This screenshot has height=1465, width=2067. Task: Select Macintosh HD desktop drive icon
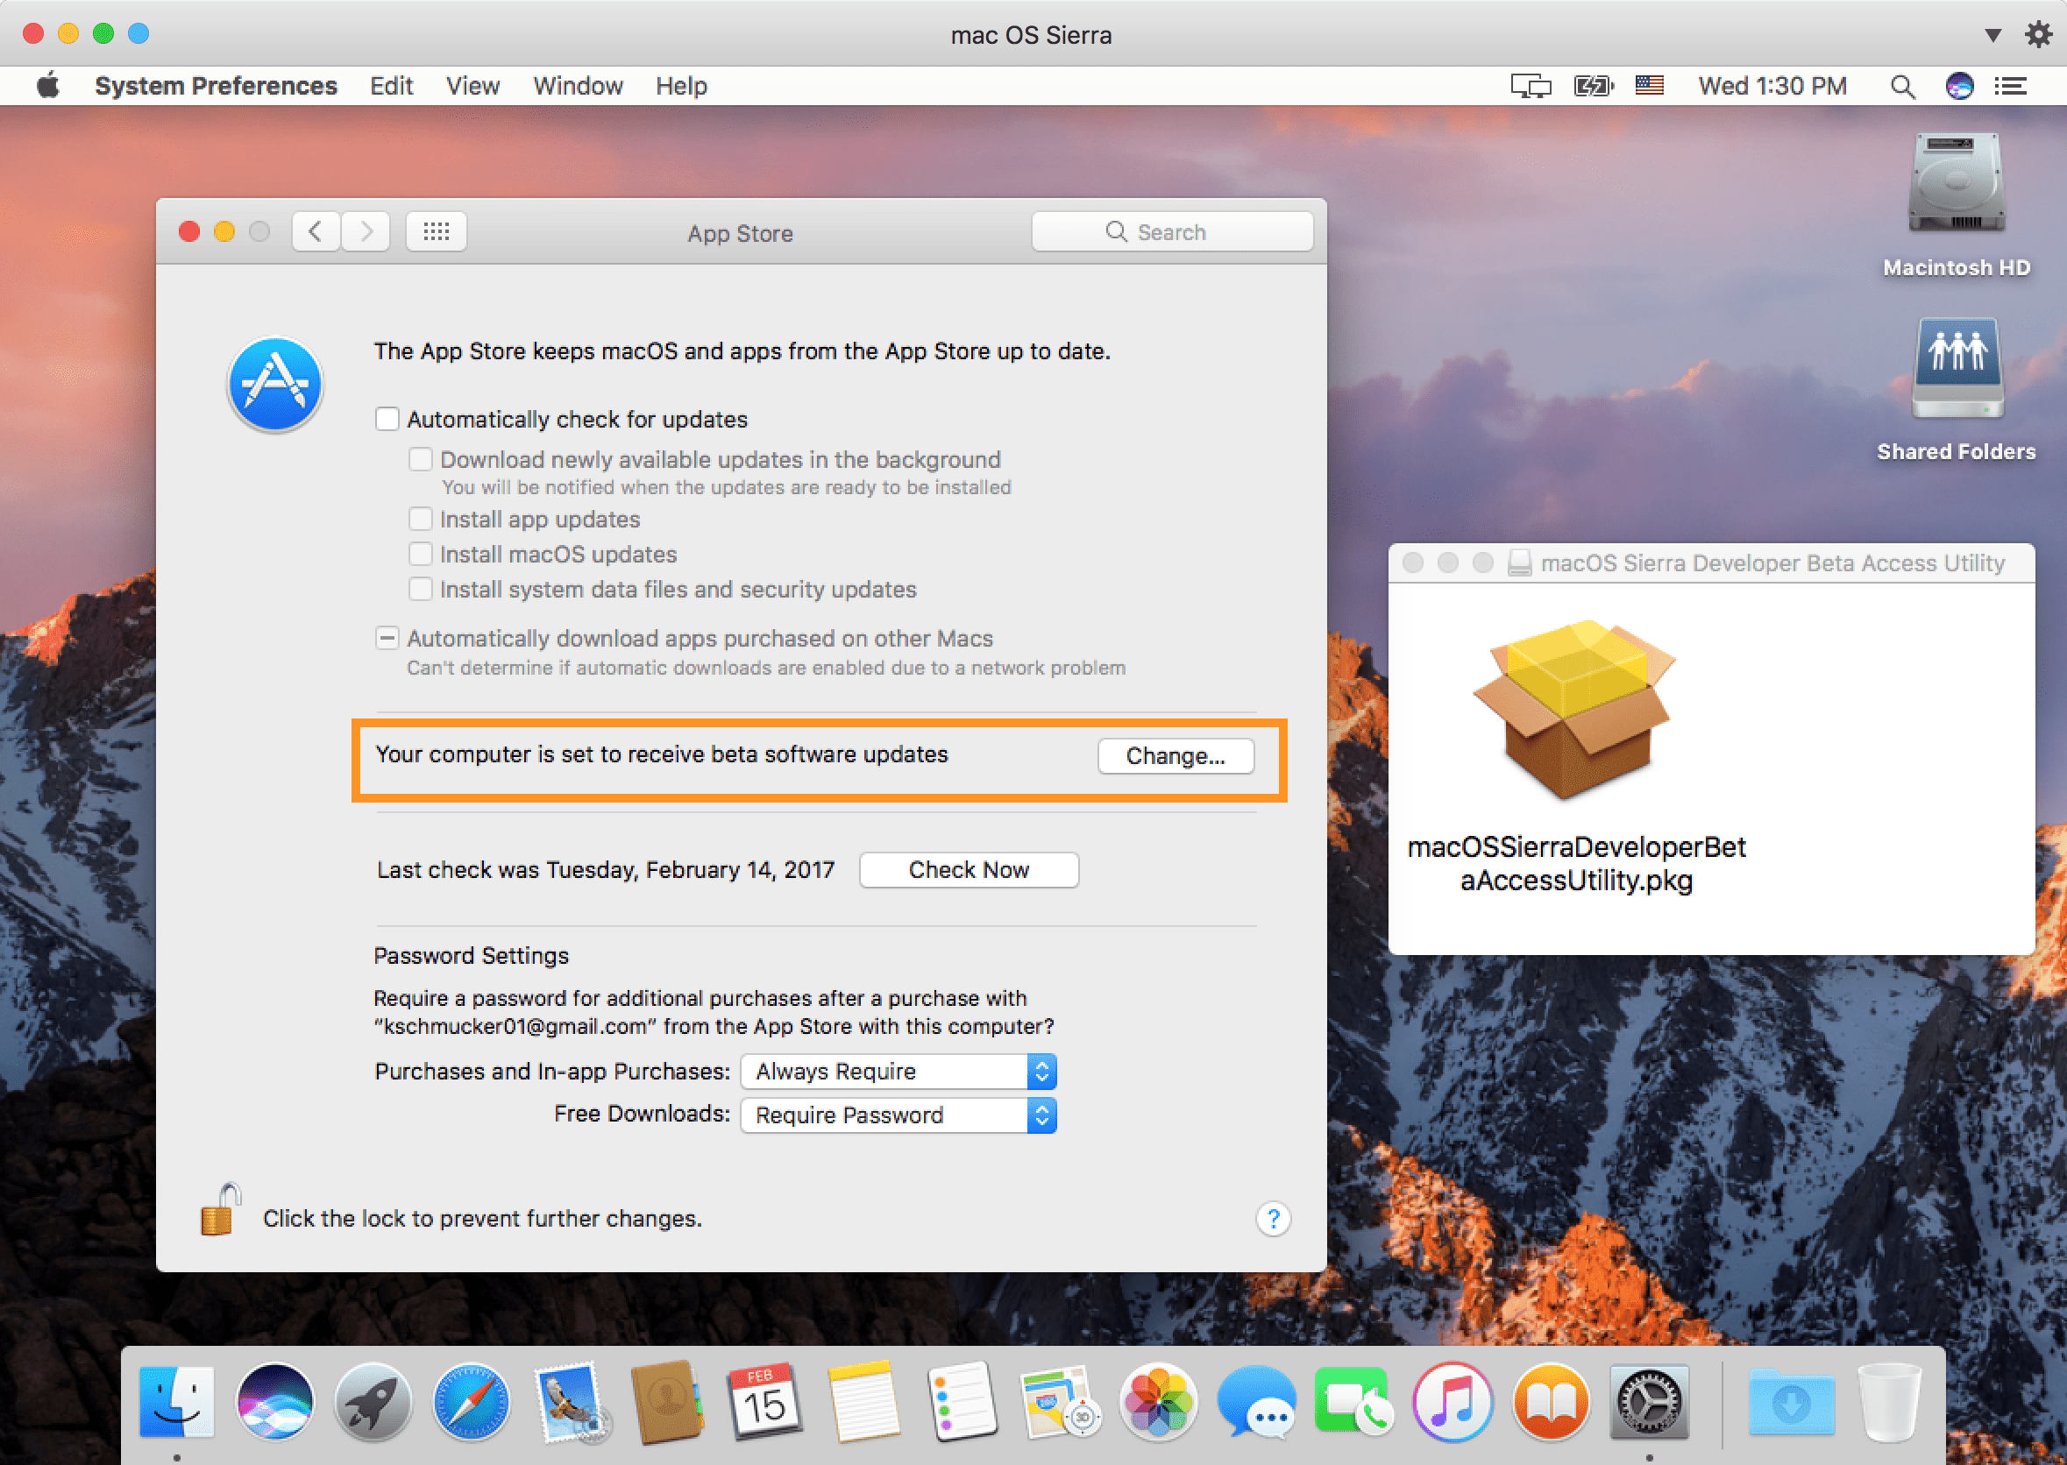pos(1956,184)
